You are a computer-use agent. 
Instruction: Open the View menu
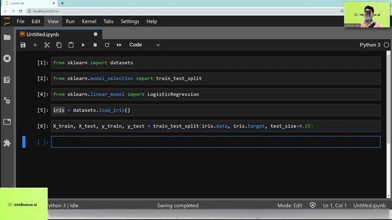point(53,21)
